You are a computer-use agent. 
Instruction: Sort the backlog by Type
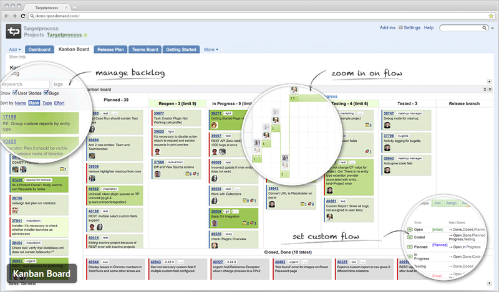pos(47,103)
